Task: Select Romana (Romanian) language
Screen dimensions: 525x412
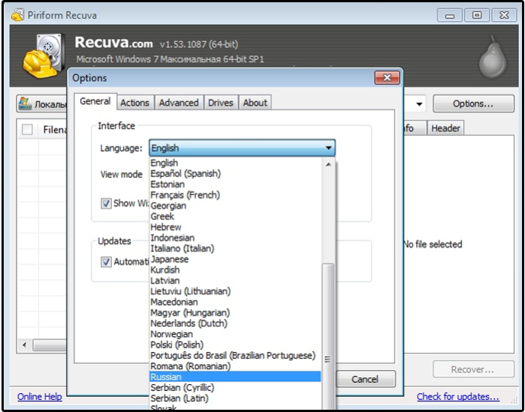Action: 235,366
